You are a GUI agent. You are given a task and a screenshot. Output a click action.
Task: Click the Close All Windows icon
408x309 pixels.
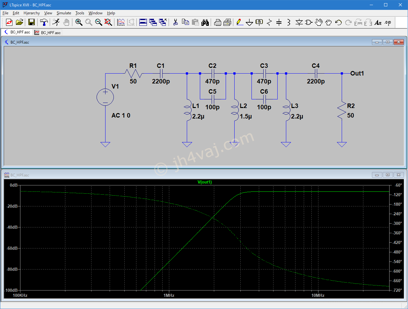click(x=163, y=22)
